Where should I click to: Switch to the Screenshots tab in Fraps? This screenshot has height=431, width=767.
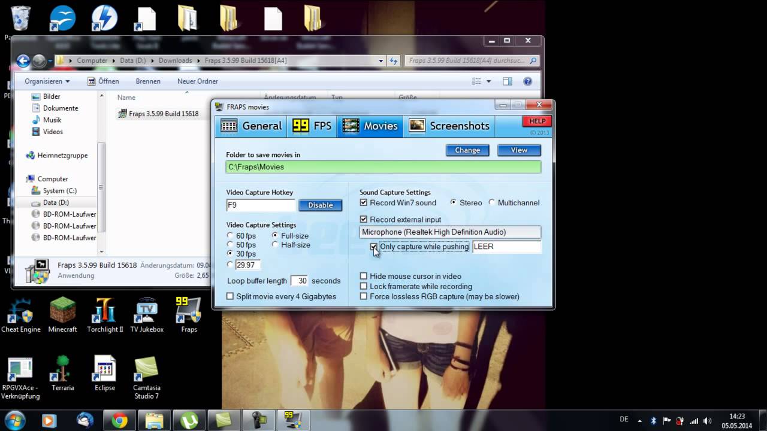449,126
